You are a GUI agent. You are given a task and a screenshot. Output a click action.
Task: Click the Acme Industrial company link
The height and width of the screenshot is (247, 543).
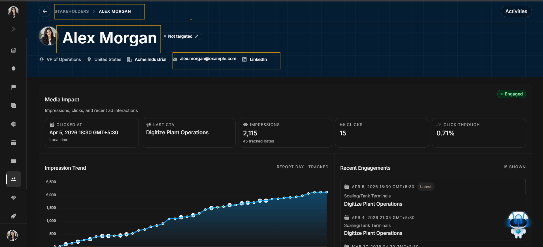[x=150, y=59]
